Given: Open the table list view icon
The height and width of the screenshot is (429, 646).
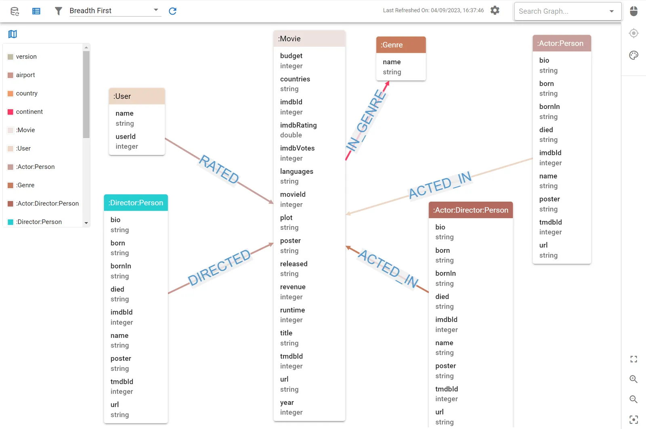Looking at the screenshot, I should pyautogui.click(x=36, y=11).
